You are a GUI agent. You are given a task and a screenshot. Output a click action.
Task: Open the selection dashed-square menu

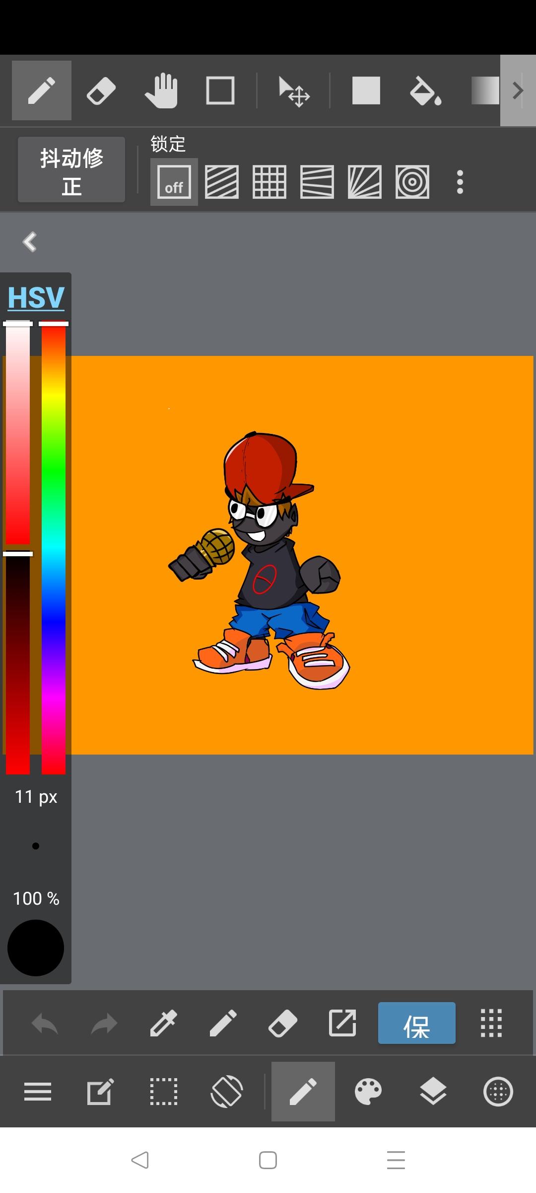[x=164, y=1092]
